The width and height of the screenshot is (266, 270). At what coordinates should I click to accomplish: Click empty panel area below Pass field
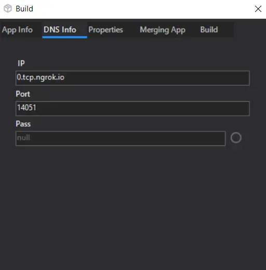click(x=133, y=208)
